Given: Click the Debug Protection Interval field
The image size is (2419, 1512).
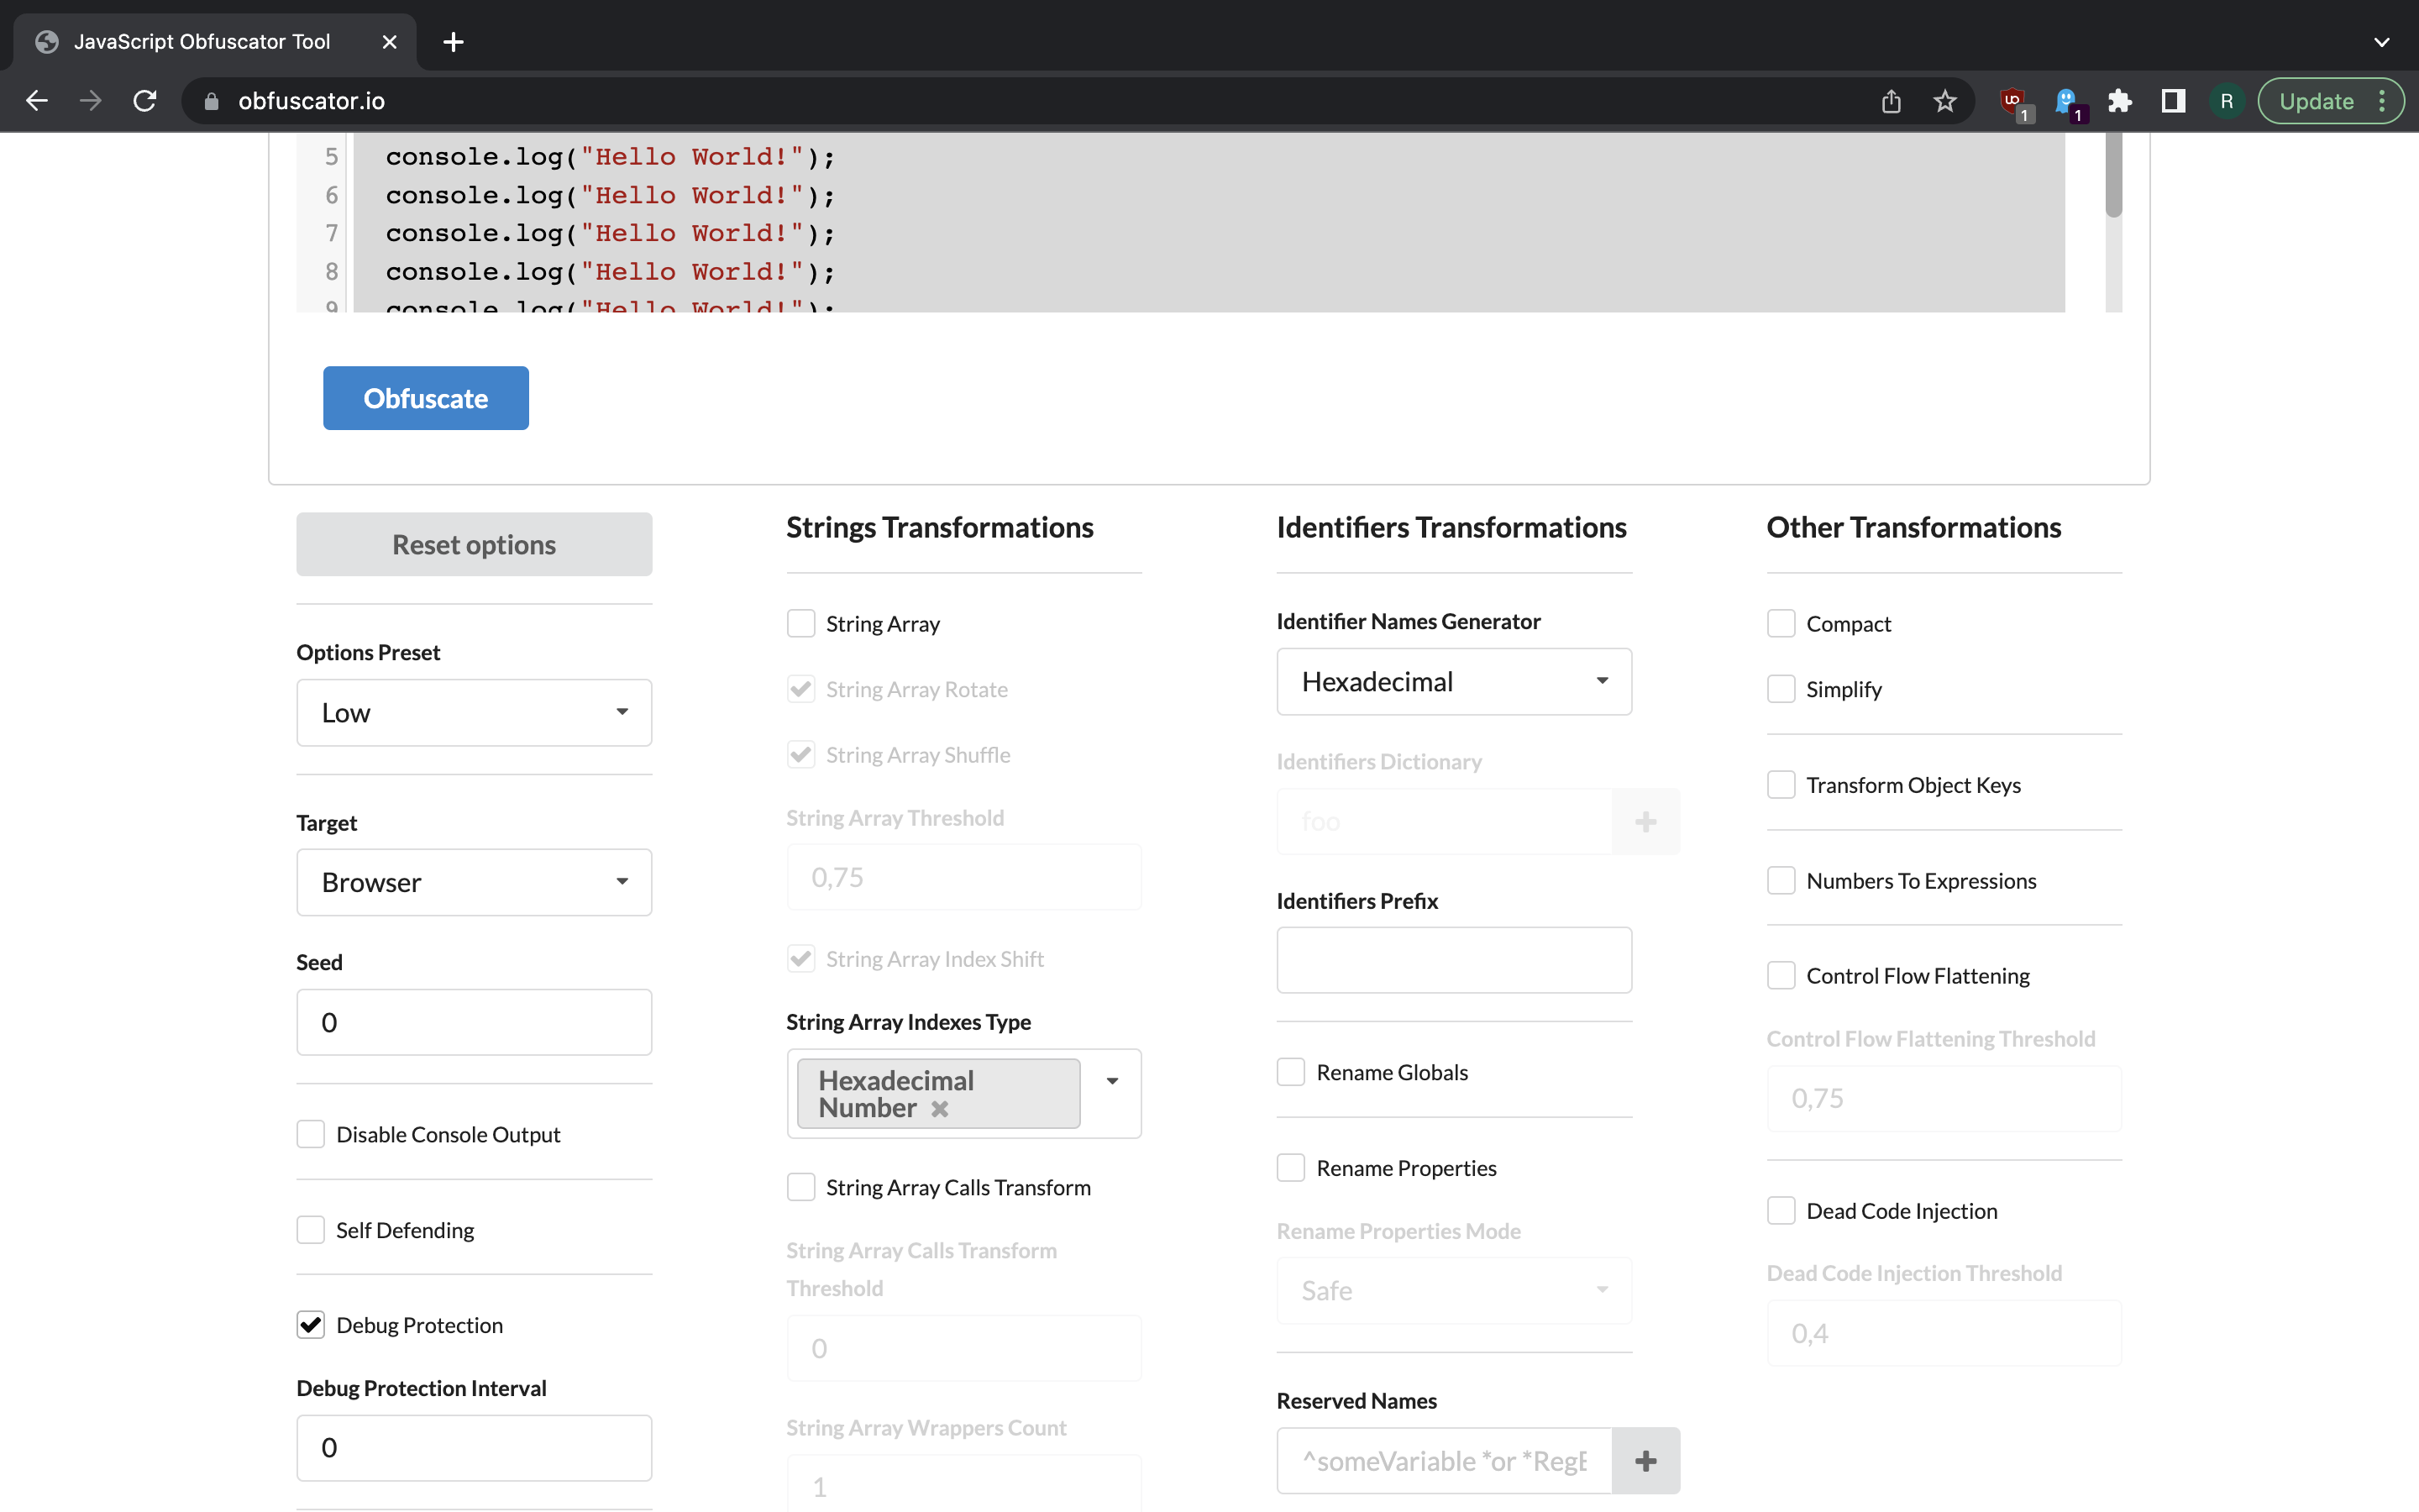Looking at the screenshot, I should (474, 1447).
